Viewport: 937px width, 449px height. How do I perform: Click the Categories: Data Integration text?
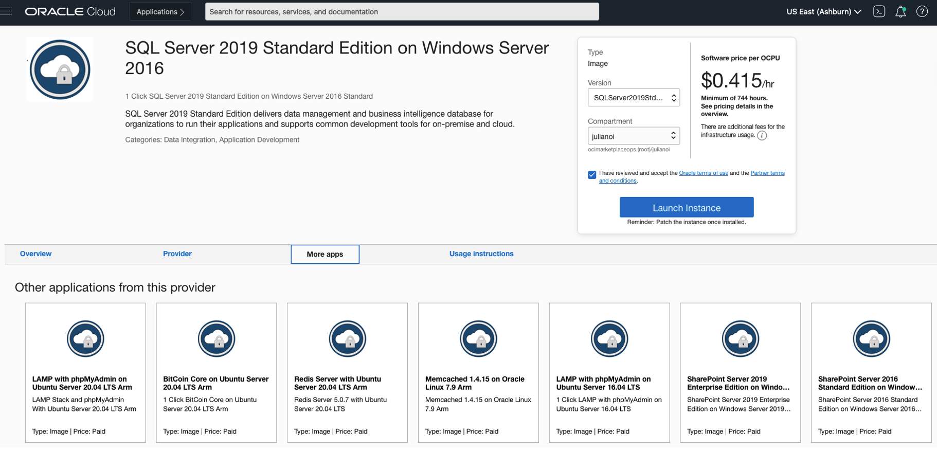[212, 139]
